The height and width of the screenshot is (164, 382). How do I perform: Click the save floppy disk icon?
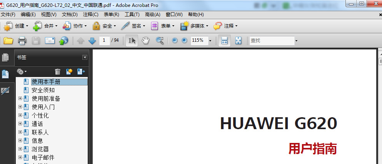tap(36, 41)
